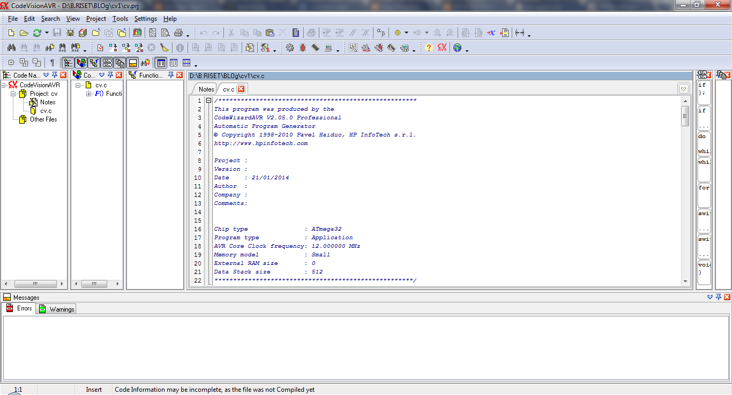Click the match braces arrows icon
The height and width of the screenshot is (395, 732).
(x=520, y=33)
